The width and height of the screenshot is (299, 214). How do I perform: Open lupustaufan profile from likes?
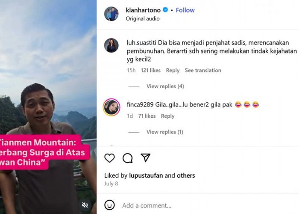(146, 175)
